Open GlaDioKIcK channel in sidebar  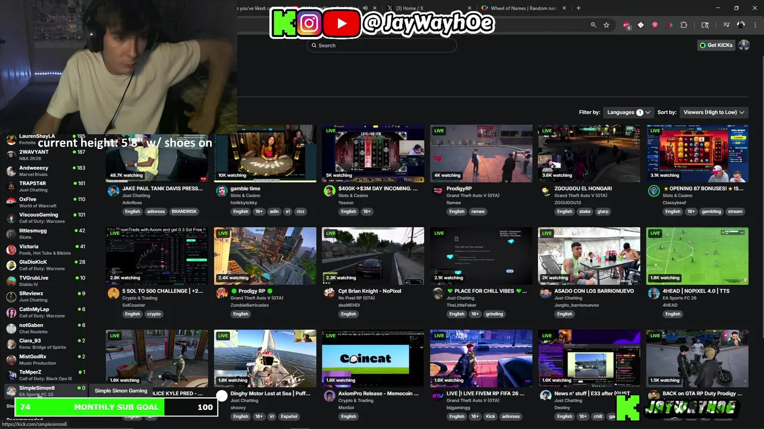click(x=45, y=265)
